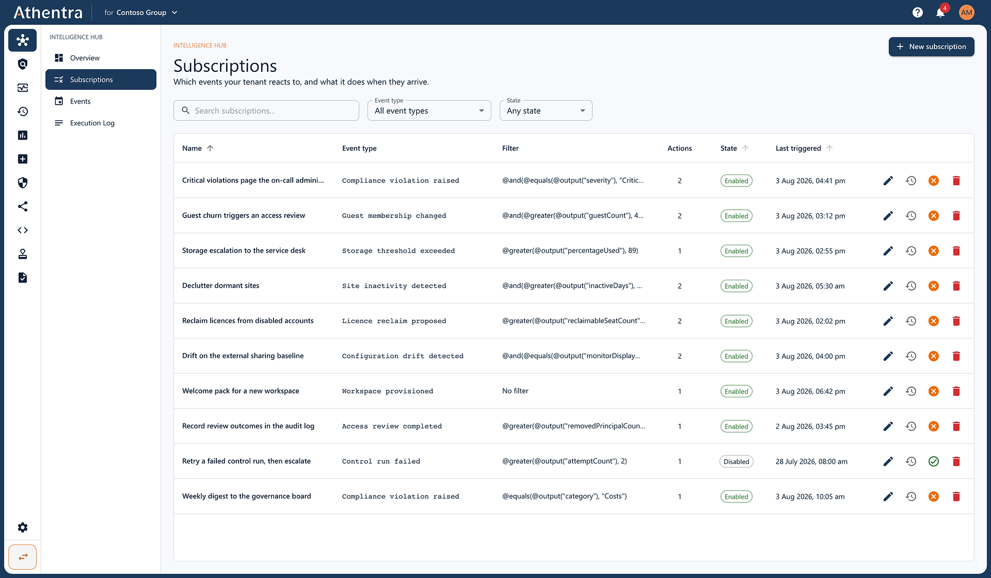This screenshot has width=991, height=578.
Task: Click the swap arrows button at bottom left
Action: [x=22, y=557]
